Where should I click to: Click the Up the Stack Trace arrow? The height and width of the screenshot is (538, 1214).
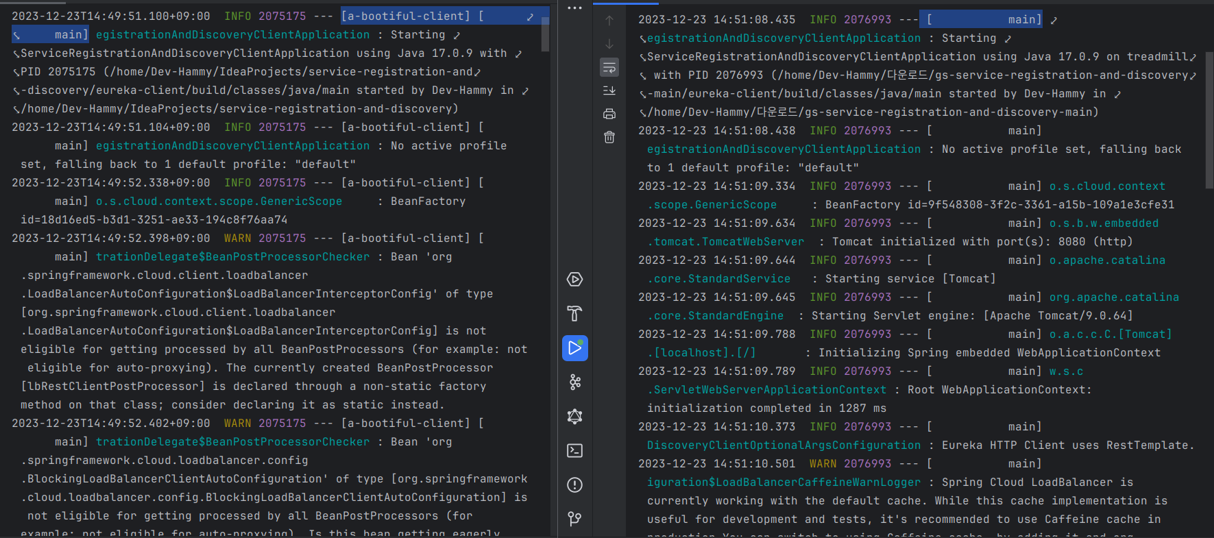(x=609, y=21)
